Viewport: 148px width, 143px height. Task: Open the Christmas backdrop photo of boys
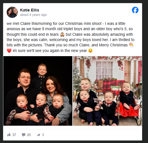coord(107,91)
